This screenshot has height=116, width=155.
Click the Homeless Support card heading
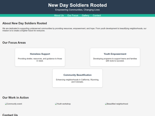(x=40, y=54)
